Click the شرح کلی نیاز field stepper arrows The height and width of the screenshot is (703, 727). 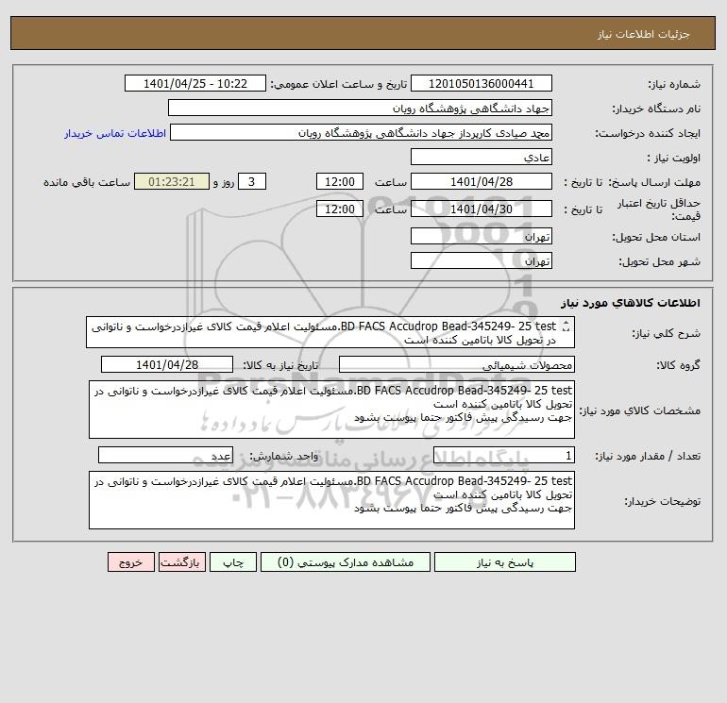pos(566,326)
